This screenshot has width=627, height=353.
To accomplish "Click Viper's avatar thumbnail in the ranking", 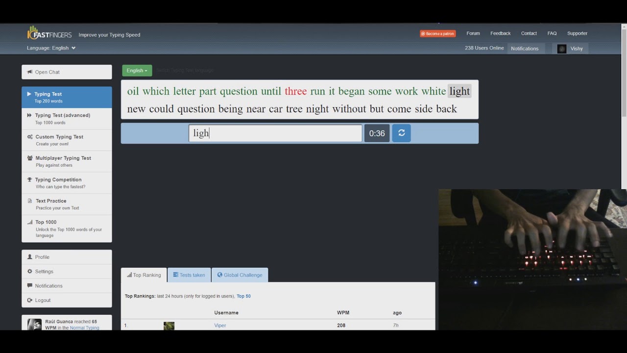I will tap(169, 326).
